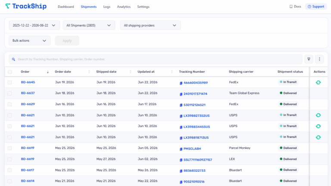This screenshot has width=331, height=186.
Task: Copy tracking number LX398827352US icon
Action: coord(181,116)
